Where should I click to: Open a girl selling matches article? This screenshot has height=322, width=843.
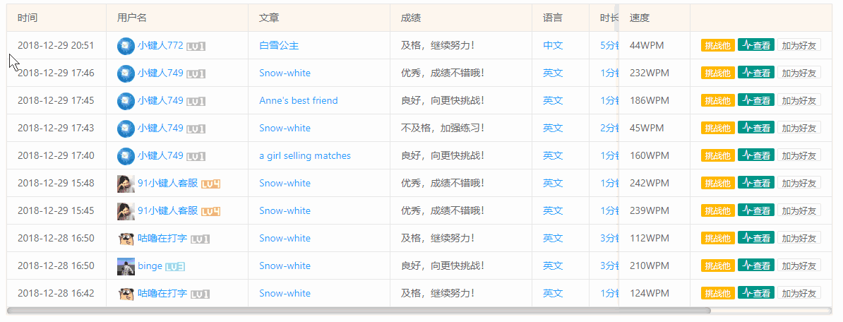305,156
